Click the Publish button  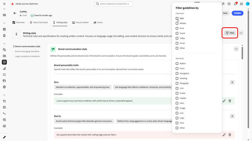[238, 13]
